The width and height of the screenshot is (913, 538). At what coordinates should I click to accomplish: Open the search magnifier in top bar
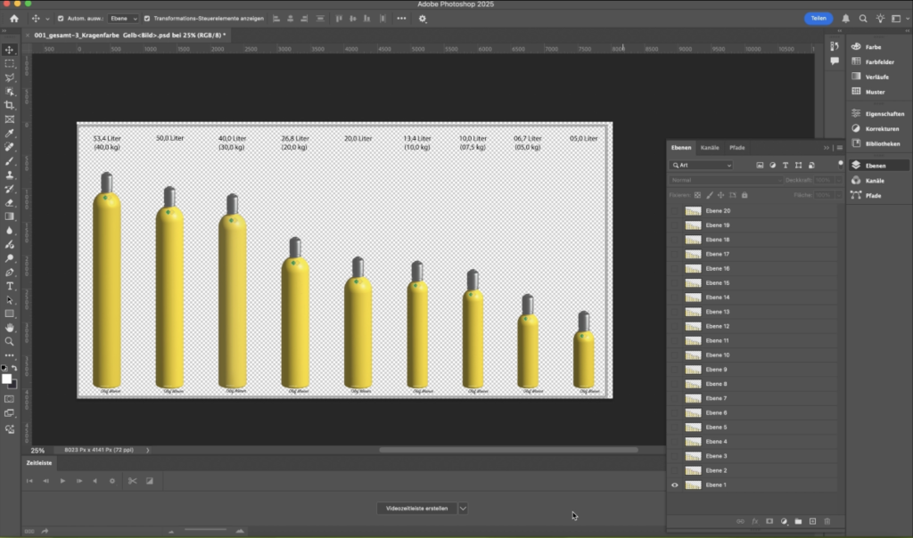[x=863, y=19]
